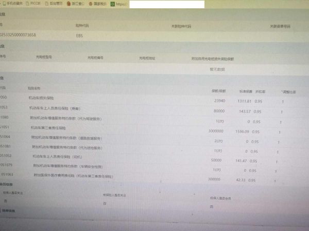The image size is (309, 231).
Task: Click the 折扣率 column header
Action: click(x=260, y=90)
